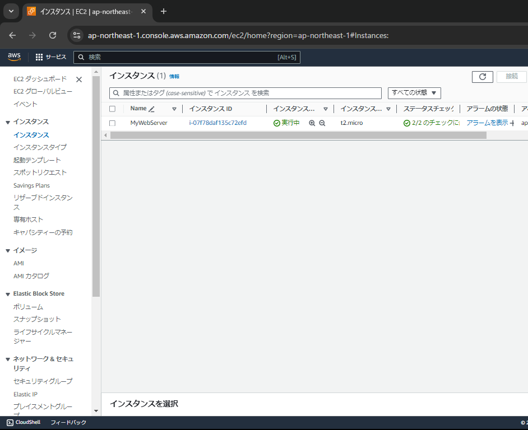Open site information icon in address bar
Screen dimensions: 528x430
click(77, 35)
